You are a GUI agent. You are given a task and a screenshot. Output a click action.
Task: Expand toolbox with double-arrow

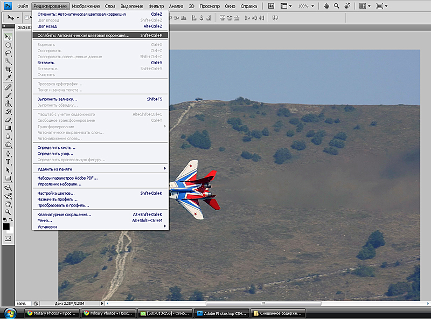(x=4, y=26)
